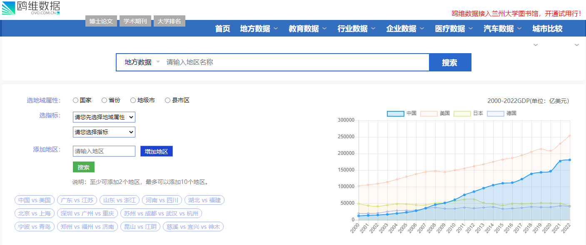Open the 城市比较 menu item
The height and width of the screenshot is (245, 586).
pyautogui.click(x=547, y=28)
